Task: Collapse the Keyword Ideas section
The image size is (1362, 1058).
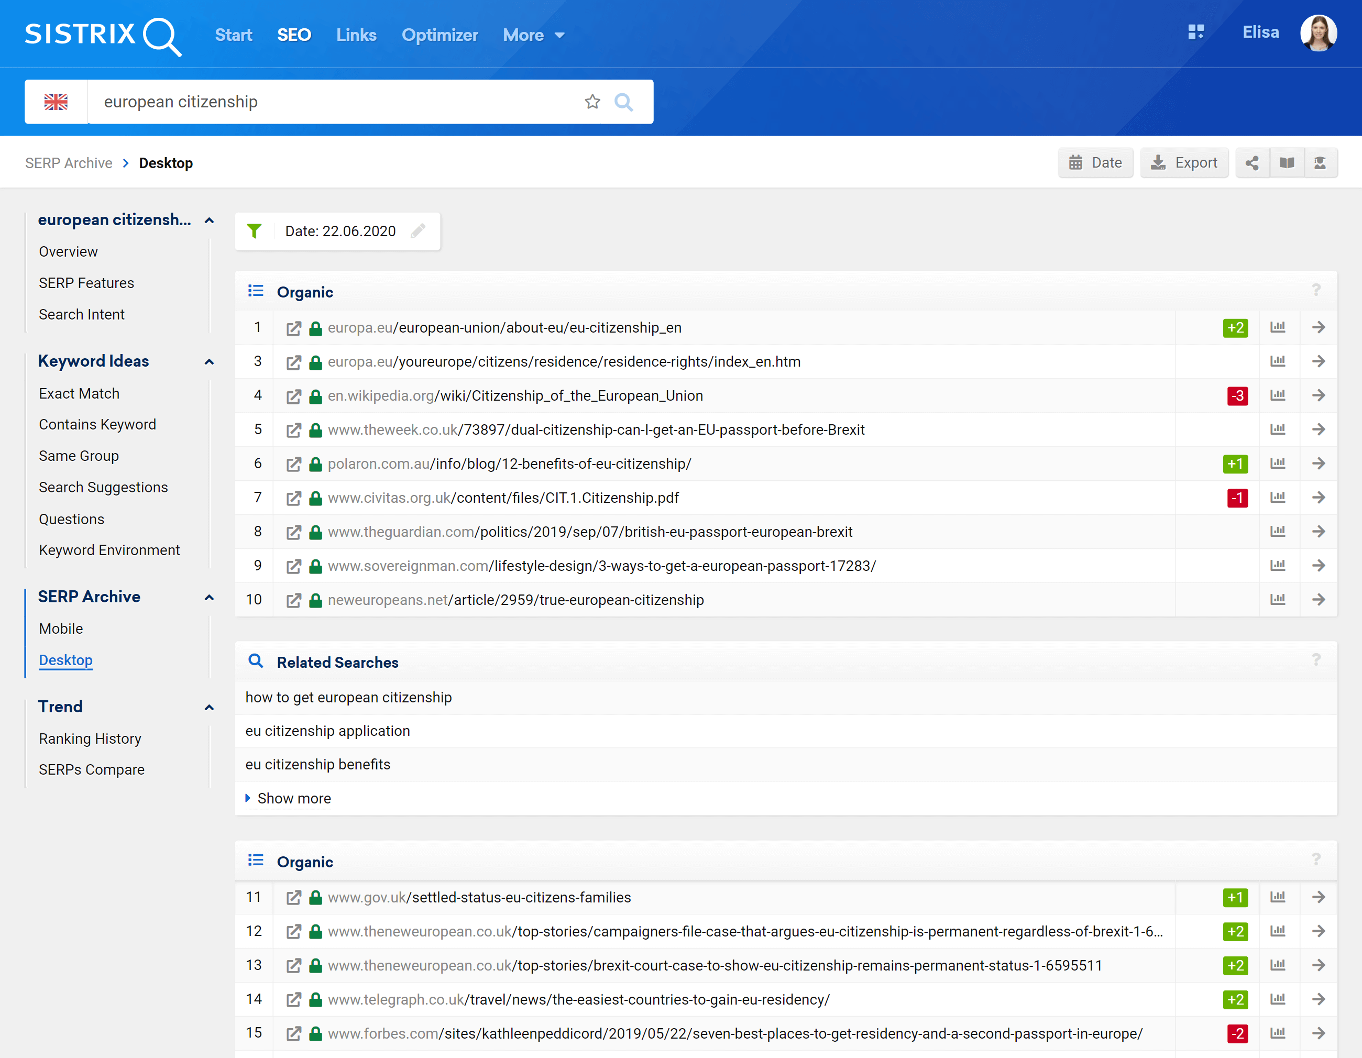Action: pos(209,362)
